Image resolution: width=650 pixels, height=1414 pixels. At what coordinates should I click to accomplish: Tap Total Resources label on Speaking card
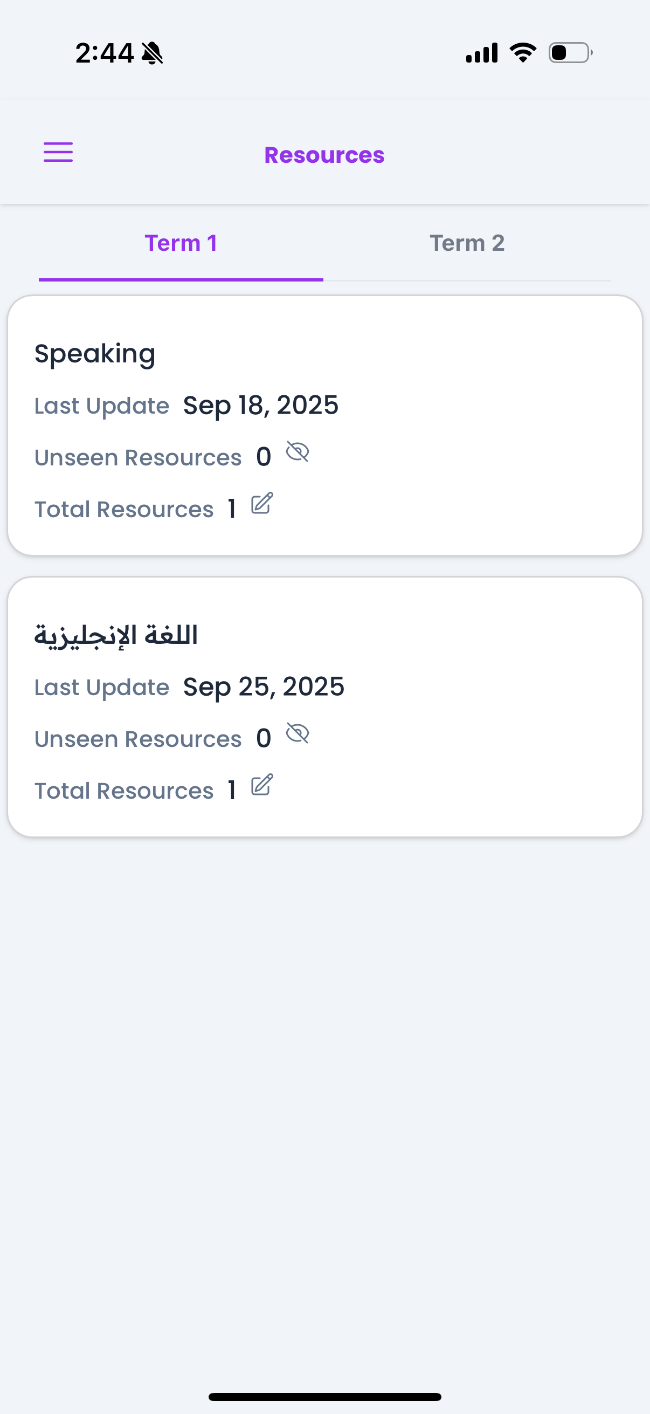[x=124, y=510]
